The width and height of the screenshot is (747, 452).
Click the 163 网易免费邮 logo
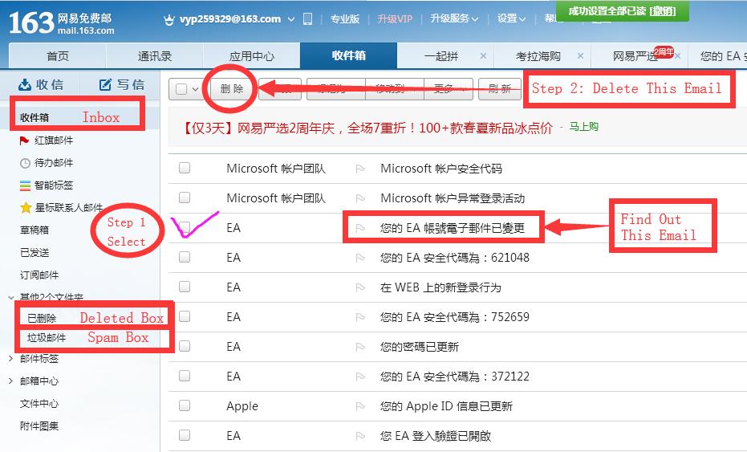tap(62, 23)
